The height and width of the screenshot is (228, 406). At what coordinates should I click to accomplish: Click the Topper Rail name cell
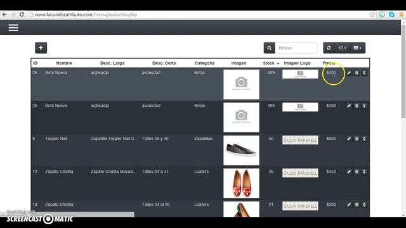(56, 139)
